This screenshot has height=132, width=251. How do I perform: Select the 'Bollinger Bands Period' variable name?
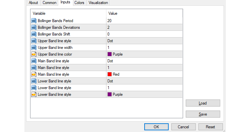(x=55, y=21)
